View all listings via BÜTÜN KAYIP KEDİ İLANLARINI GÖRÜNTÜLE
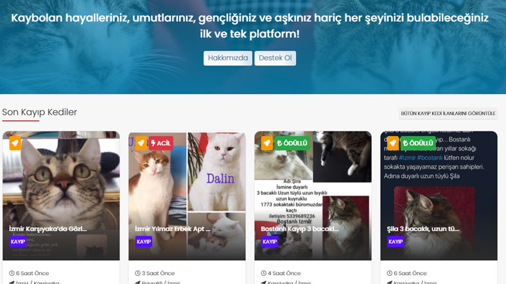The height and width of the screenshot is (284, 506). [x=448, y=113]
